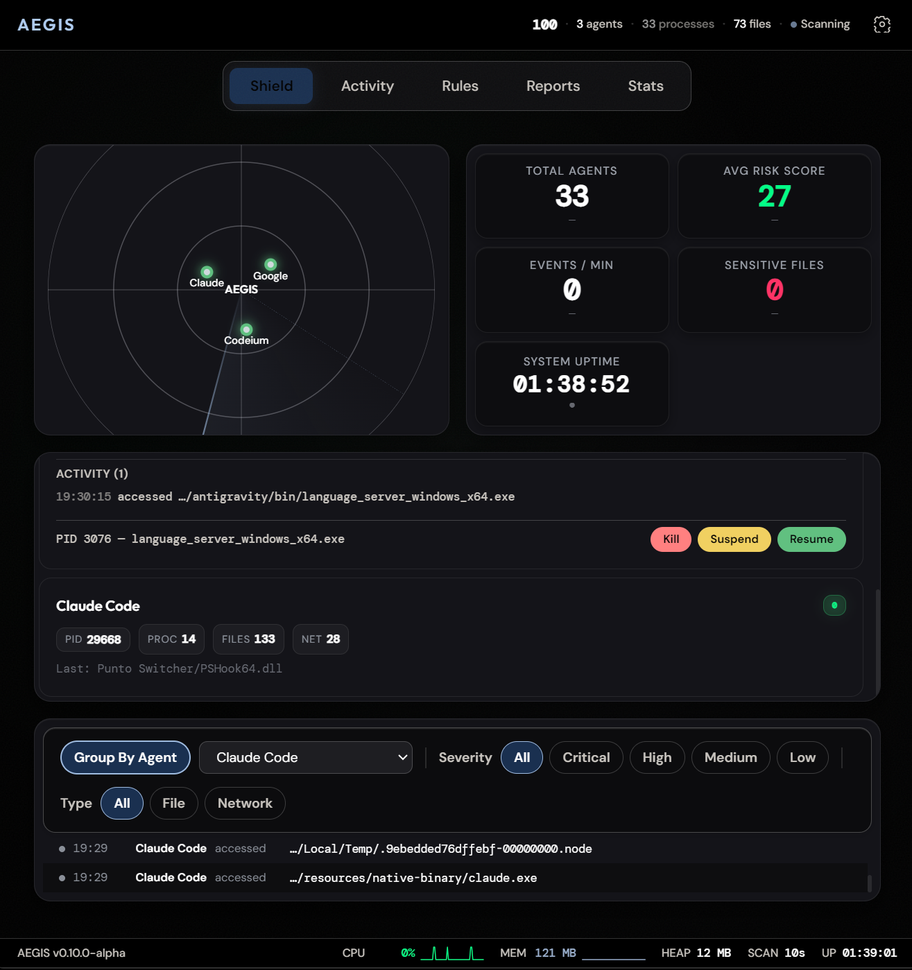This screenshot has height=970, width=912.
Task: Click Claude Code green status indicator
Action: point(834,605)
